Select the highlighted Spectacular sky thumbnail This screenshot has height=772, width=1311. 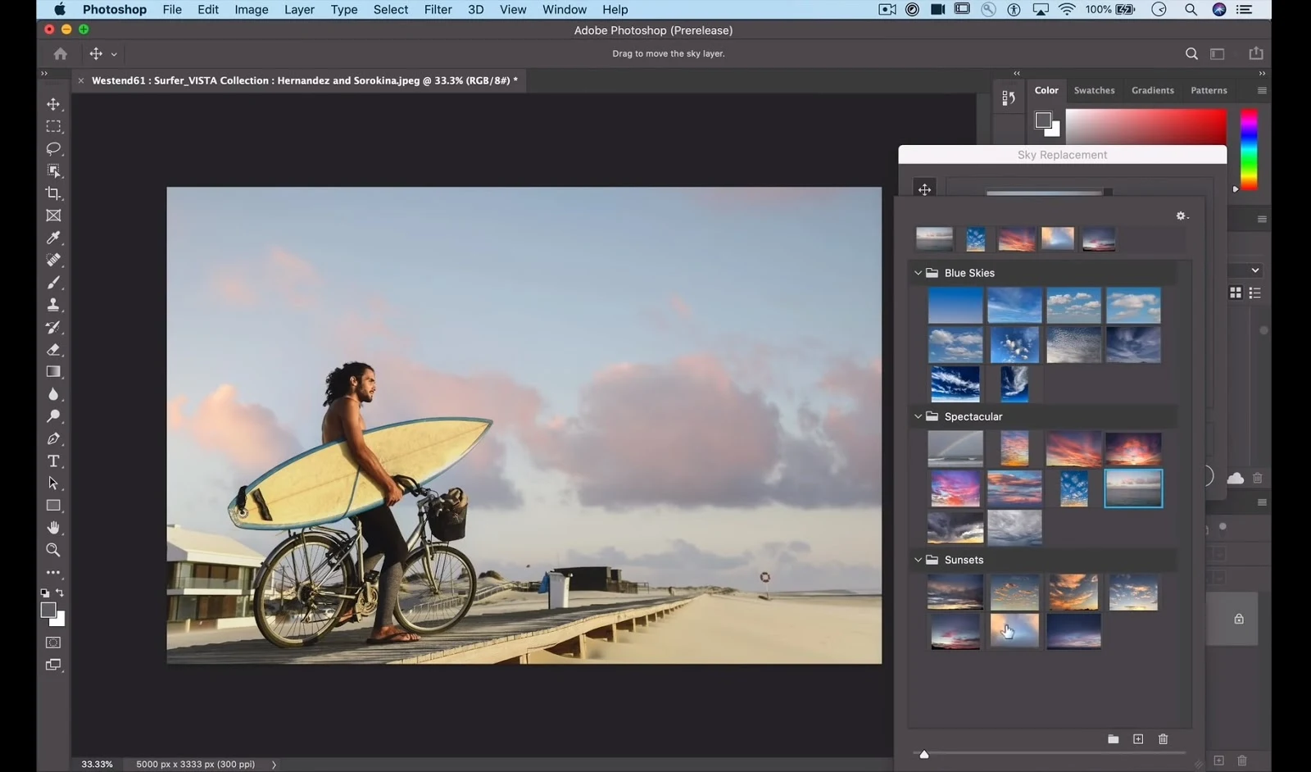[1134, 488]
